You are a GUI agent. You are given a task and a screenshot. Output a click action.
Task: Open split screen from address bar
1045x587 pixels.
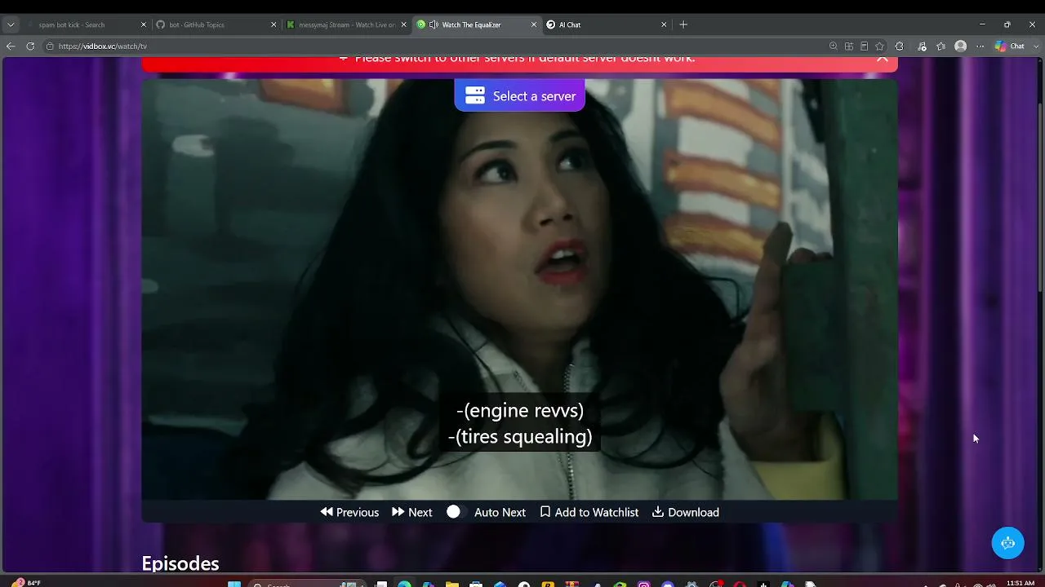click(849, 46)
